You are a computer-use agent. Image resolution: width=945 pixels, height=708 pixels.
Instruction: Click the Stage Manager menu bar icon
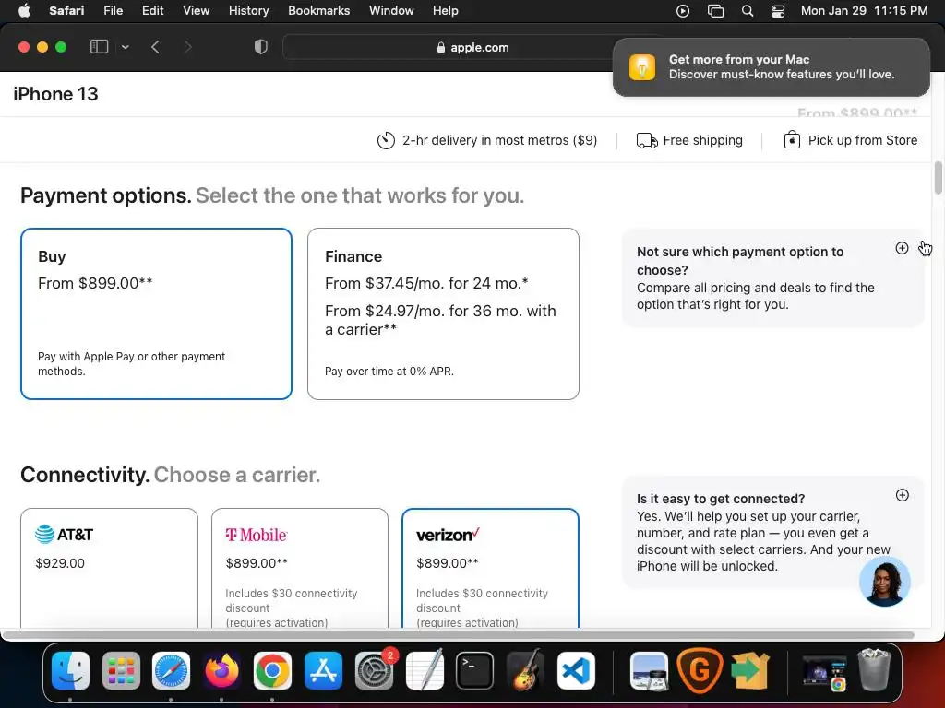[715, 11]
